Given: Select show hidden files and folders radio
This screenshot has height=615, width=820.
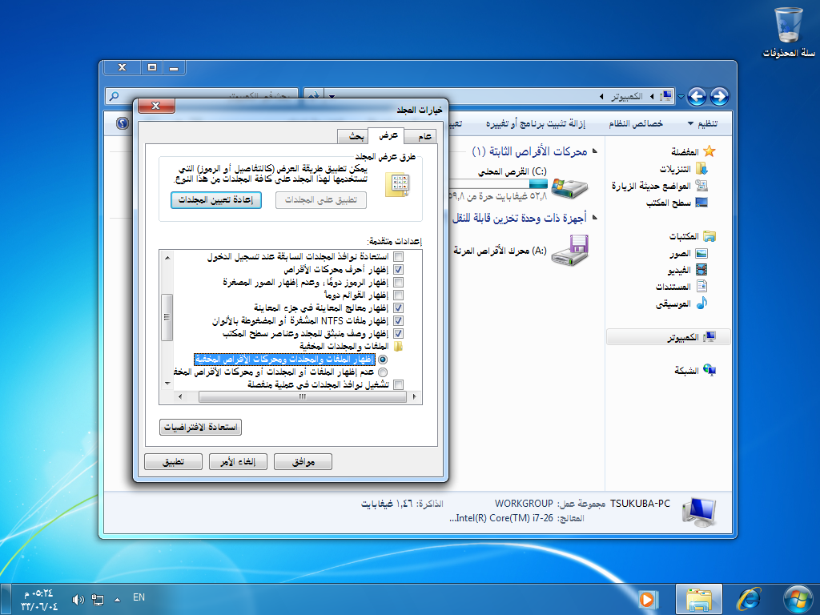Looking at the screenshot, I should point(383,360).
